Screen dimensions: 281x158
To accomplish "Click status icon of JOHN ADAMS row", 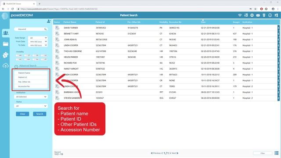I will coord(57,39).
